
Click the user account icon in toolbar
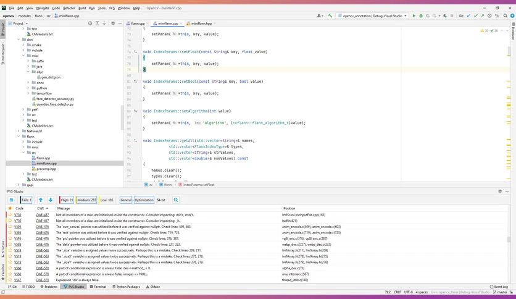(319, 16)
